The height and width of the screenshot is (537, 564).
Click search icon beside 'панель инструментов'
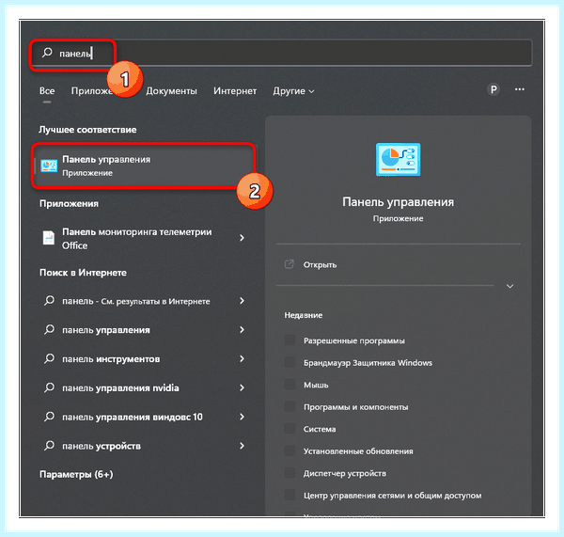point(49,358)
